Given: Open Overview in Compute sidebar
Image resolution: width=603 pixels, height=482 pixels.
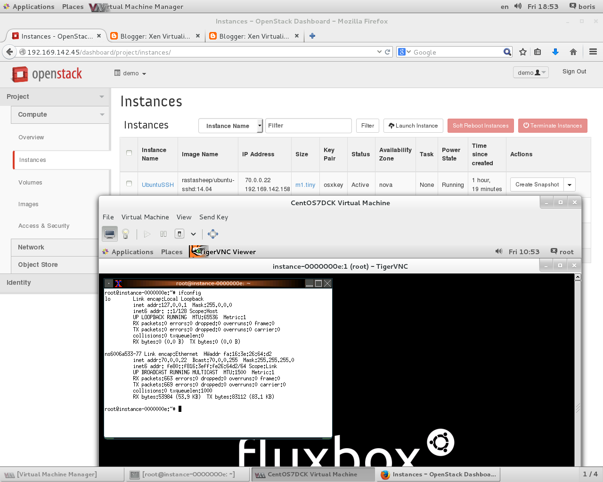Looking at the screenshot, I should (31, 137).
